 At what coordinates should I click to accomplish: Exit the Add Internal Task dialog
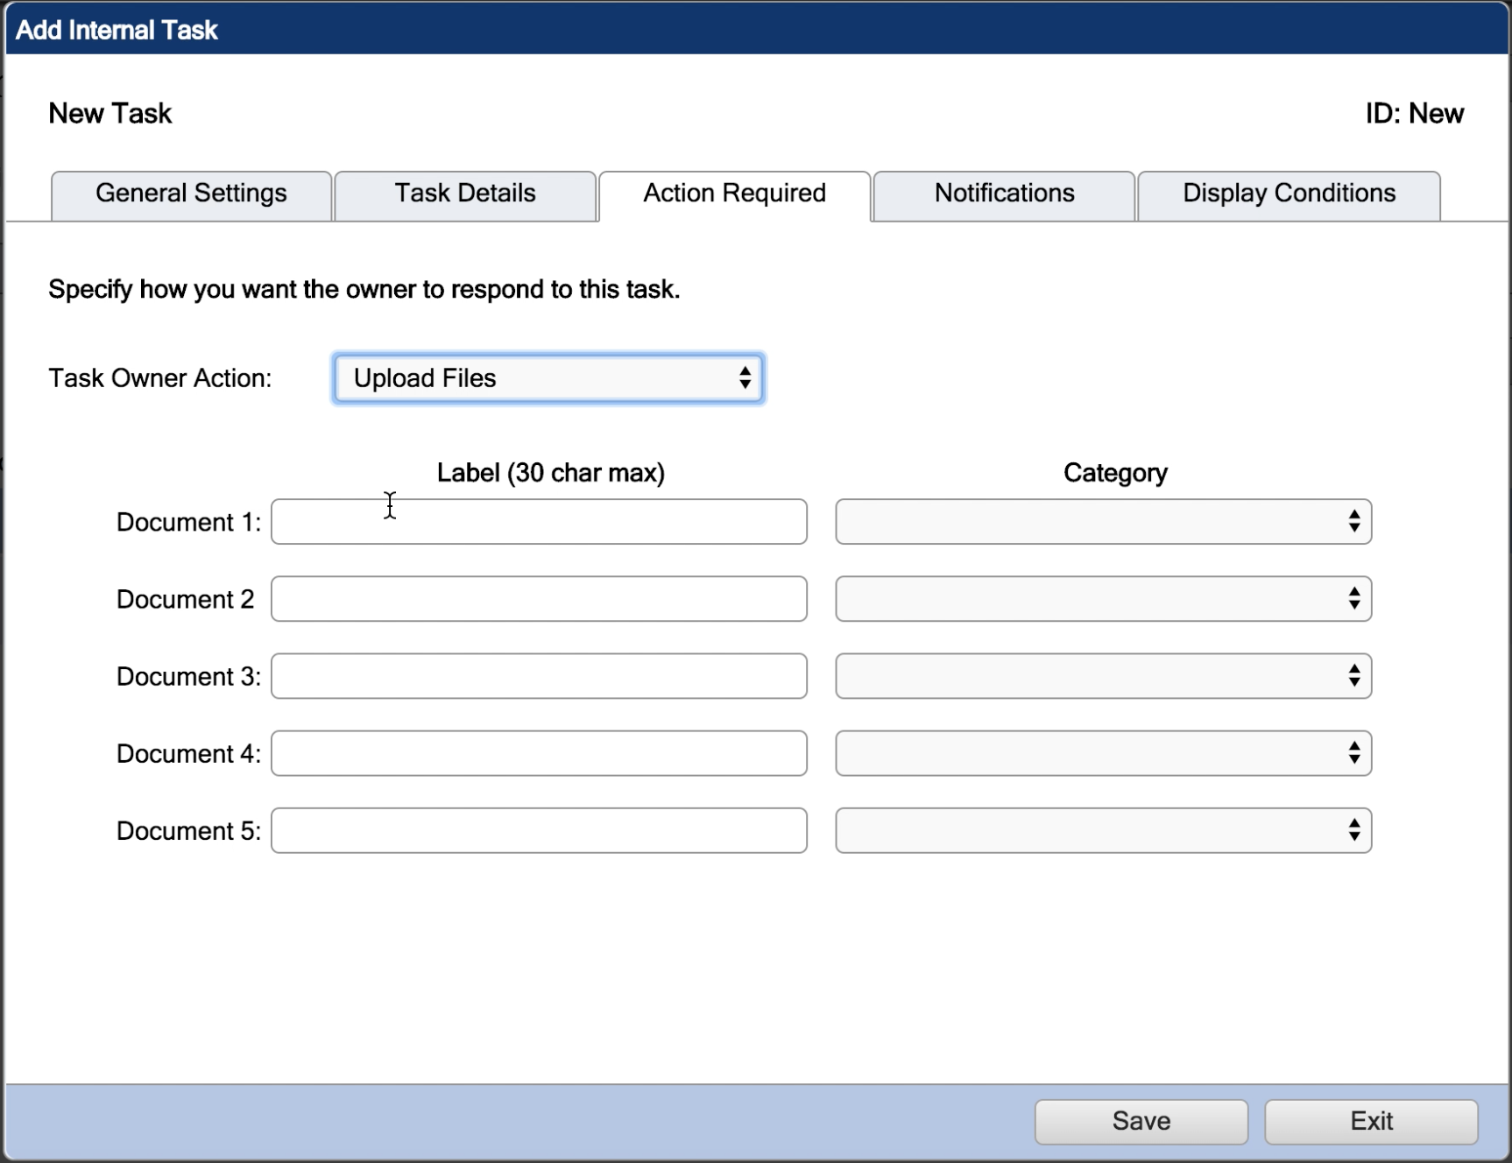point(1370,1121)
